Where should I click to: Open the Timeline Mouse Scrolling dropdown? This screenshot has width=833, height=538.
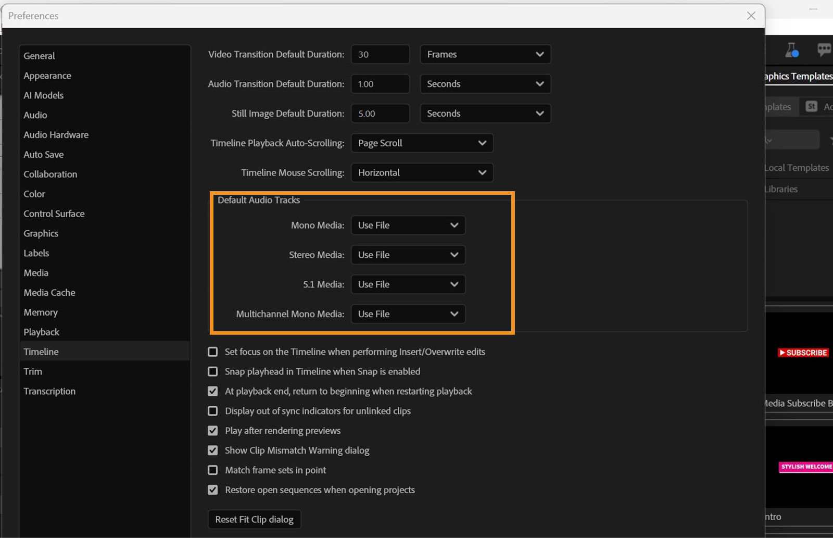click(x=422, y=172)
